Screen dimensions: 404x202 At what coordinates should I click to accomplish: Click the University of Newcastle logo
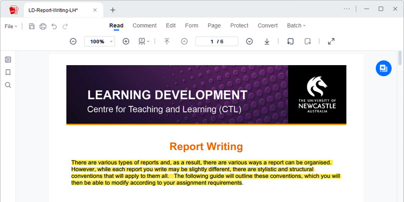(x=317, y=94)
